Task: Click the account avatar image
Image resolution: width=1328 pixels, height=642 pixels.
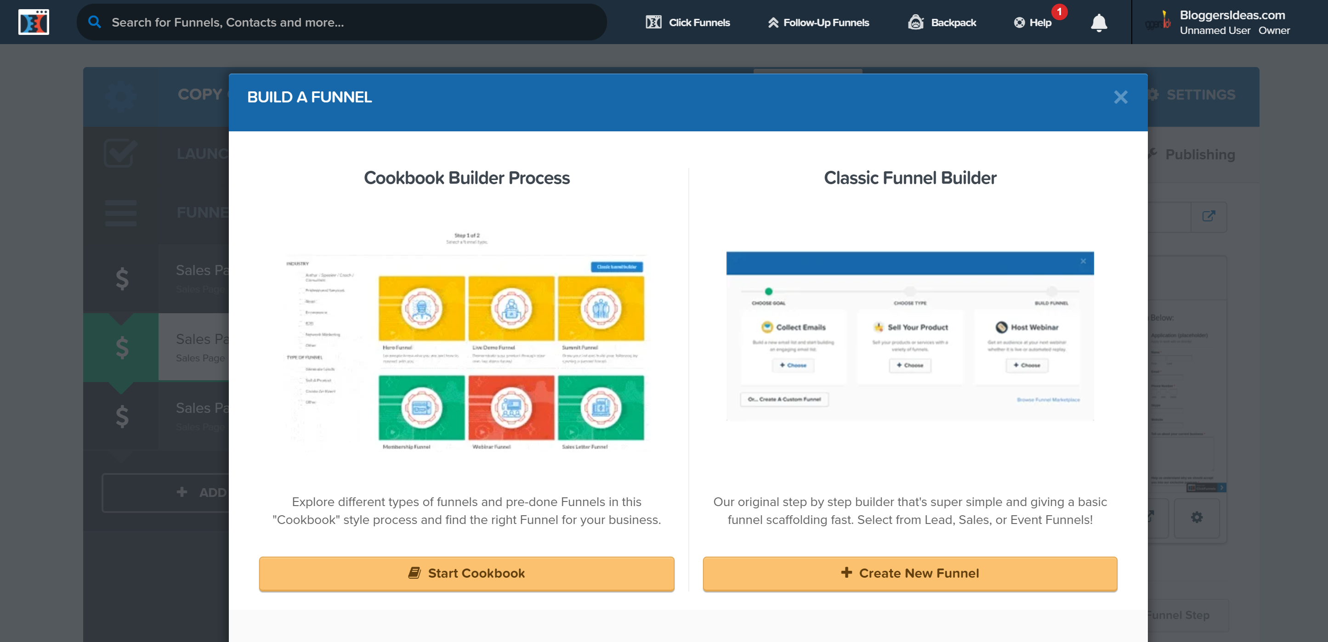Action: pos(1158,22)
